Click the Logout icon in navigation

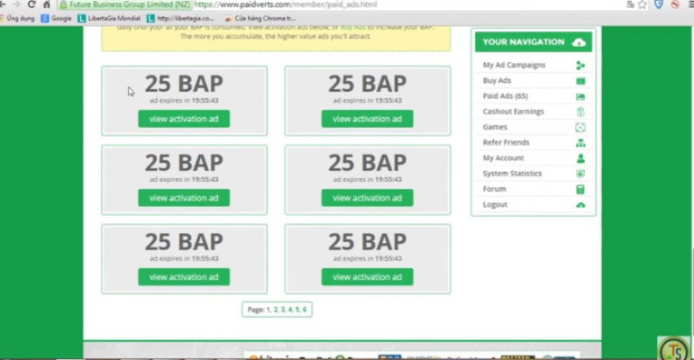(x=580, y=205)
